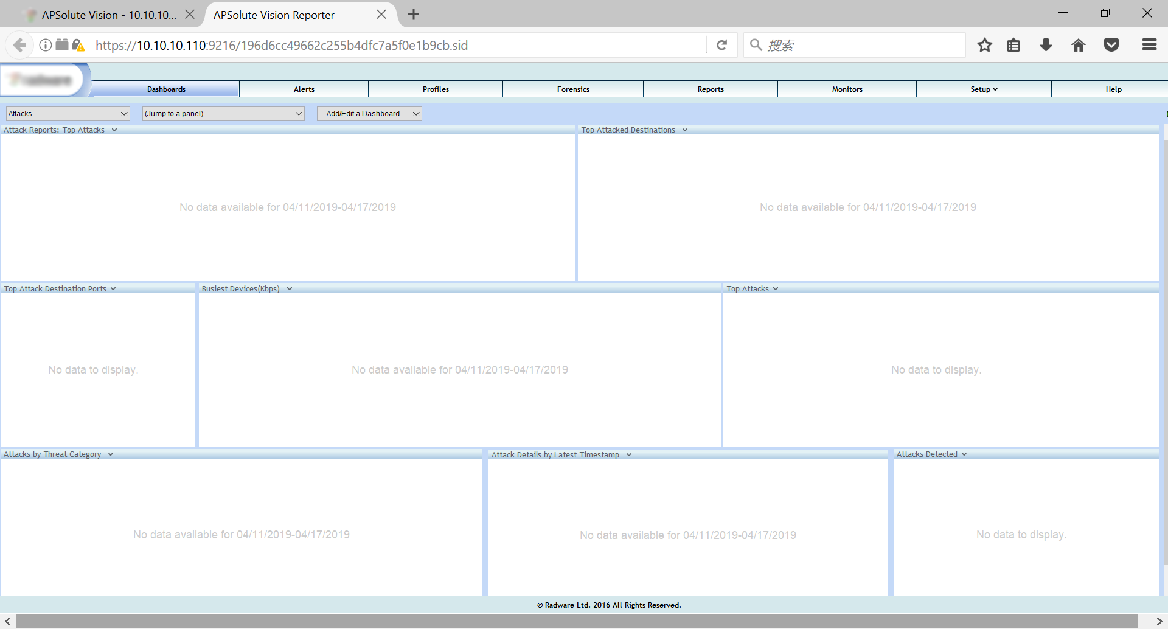Open the Firefox hamburger menu

[x=1149, y=45]
